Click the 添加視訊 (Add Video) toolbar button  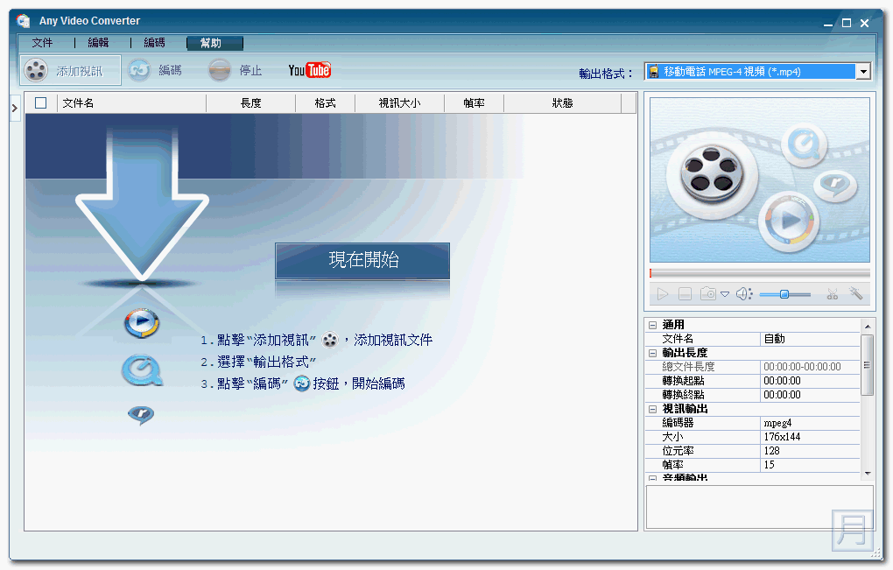(70, 71)
